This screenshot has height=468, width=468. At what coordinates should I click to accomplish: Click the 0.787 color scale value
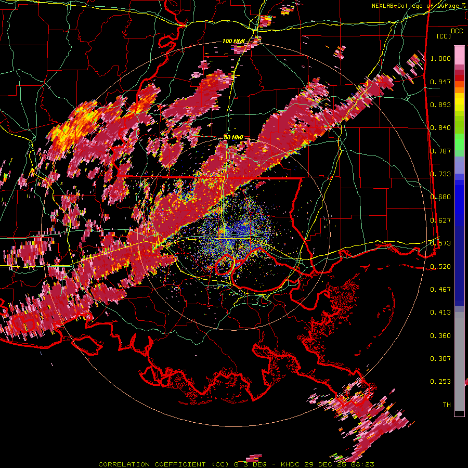(440, 151)
